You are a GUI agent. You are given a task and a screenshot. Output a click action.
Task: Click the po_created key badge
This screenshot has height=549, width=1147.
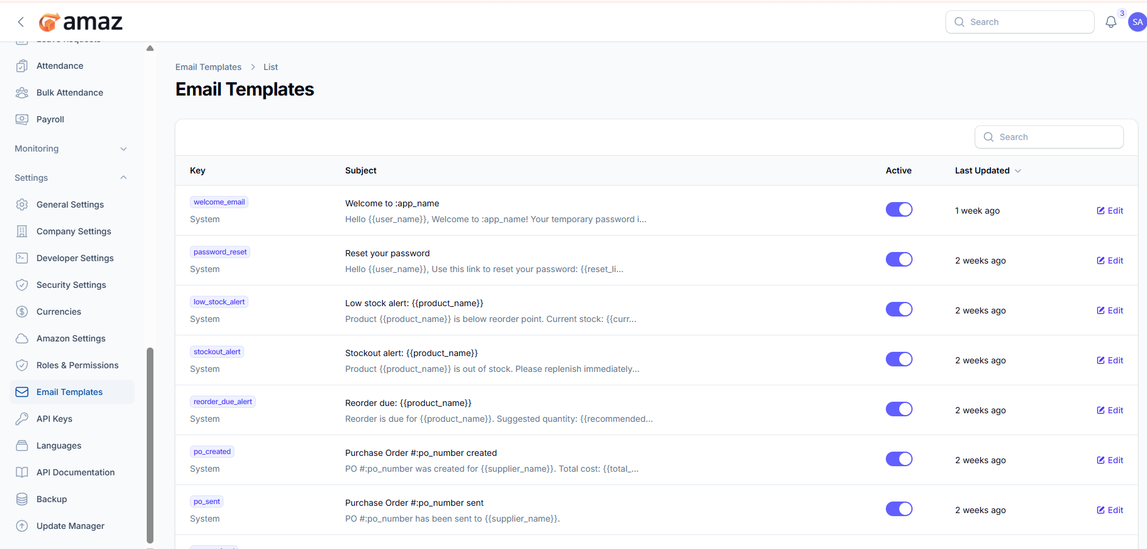[212, 452]
